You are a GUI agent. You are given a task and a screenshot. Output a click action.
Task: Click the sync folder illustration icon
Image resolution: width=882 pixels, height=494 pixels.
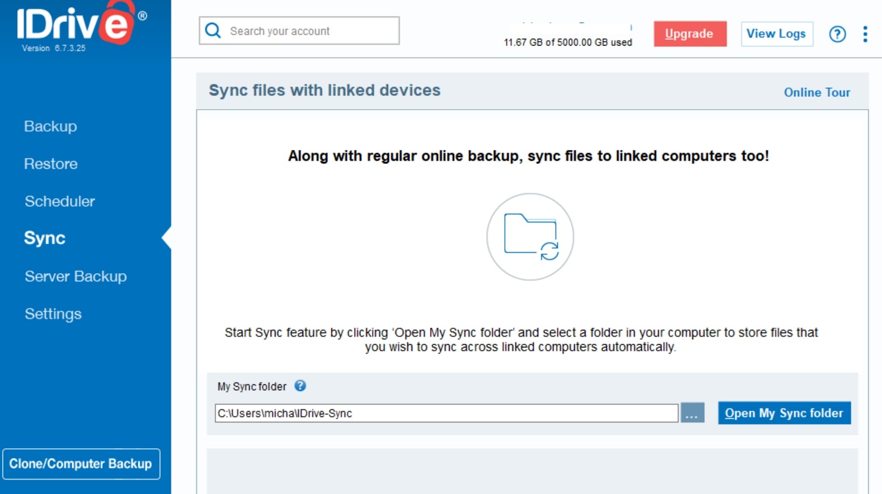530,237
